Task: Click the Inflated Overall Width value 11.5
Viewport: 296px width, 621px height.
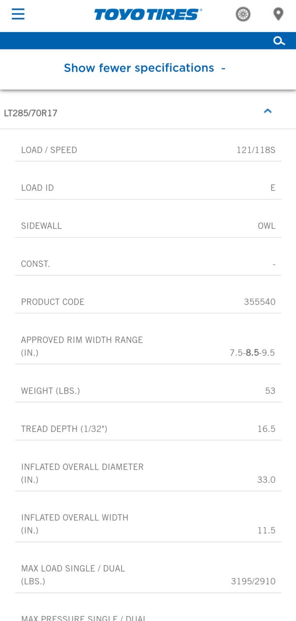Action: click(x=266, y=531)
